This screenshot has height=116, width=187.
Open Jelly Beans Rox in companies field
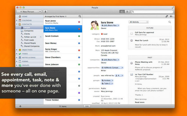tap(110, 60)
